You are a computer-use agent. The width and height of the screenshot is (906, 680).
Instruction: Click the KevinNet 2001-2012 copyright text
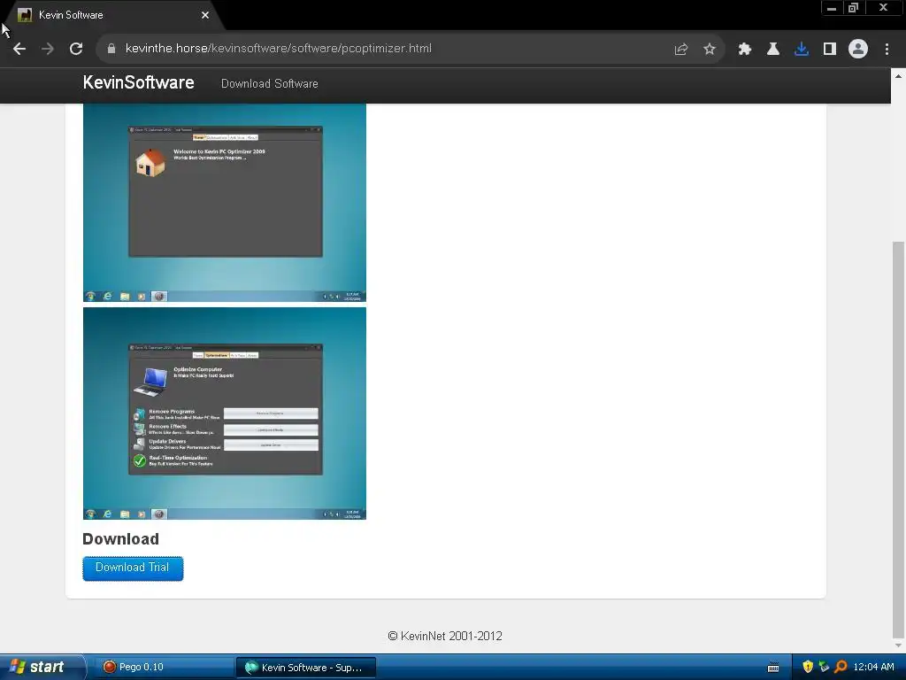(x=445, y=636)
